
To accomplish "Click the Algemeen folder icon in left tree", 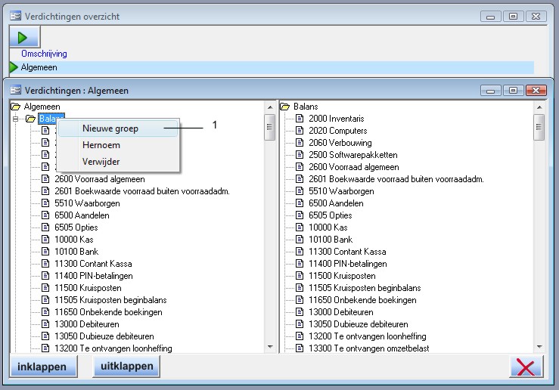I will click(x=15, y=107).
